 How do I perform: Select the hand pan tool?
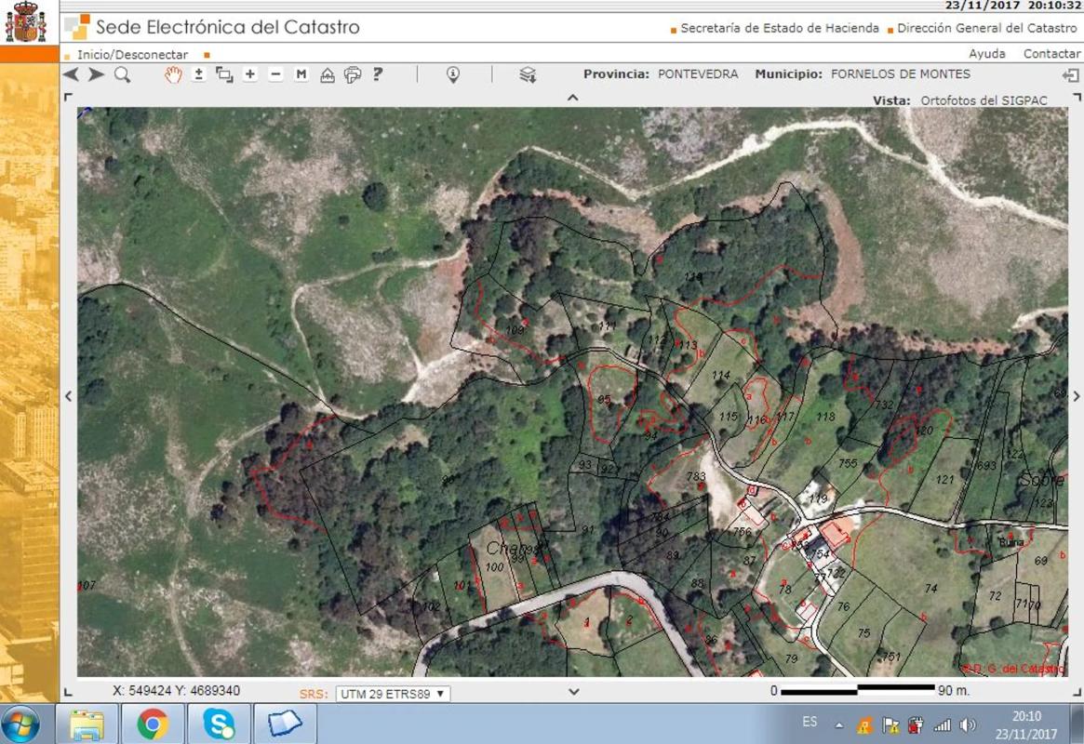[173, 75]
